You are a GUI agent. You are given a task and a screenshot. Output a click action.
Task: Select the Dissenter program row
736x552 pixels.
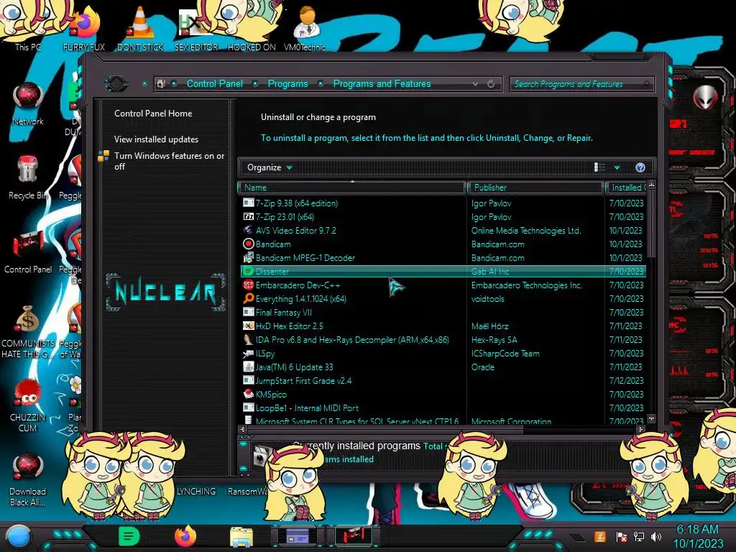443,271
